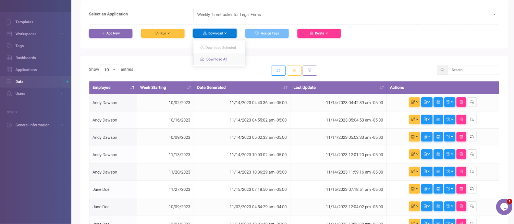
Task: Click the Add New button
Action: coord(111,33)
